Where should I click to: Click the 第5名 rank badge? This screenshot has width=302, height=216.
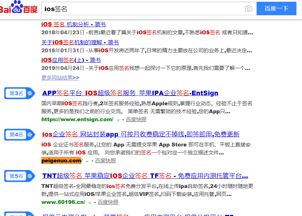pos(20,176)
